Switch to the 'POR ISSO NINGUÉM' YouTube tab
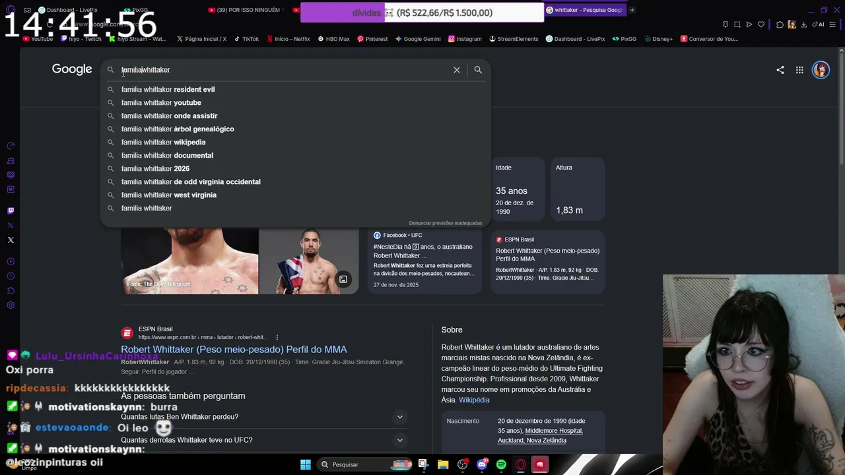 (x=246, y=10)
